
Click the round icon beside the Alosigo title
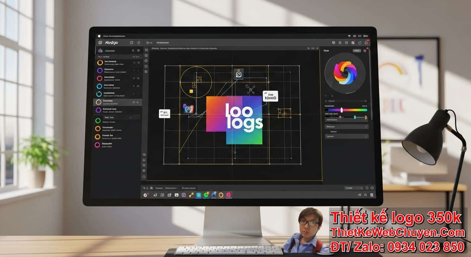pos(138,42)
